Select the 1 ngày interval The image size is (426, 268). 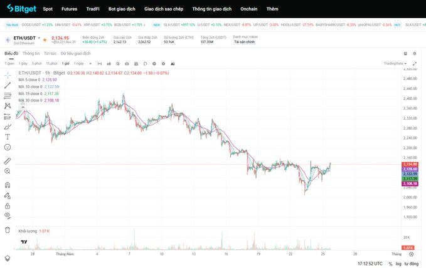click(x=79, y=63)
